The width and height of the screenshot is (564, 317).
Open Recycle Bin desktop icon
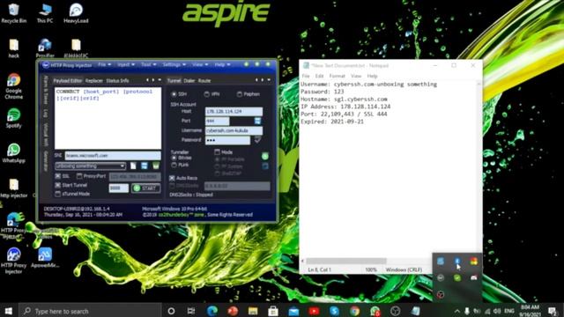[x=14, y=13]
